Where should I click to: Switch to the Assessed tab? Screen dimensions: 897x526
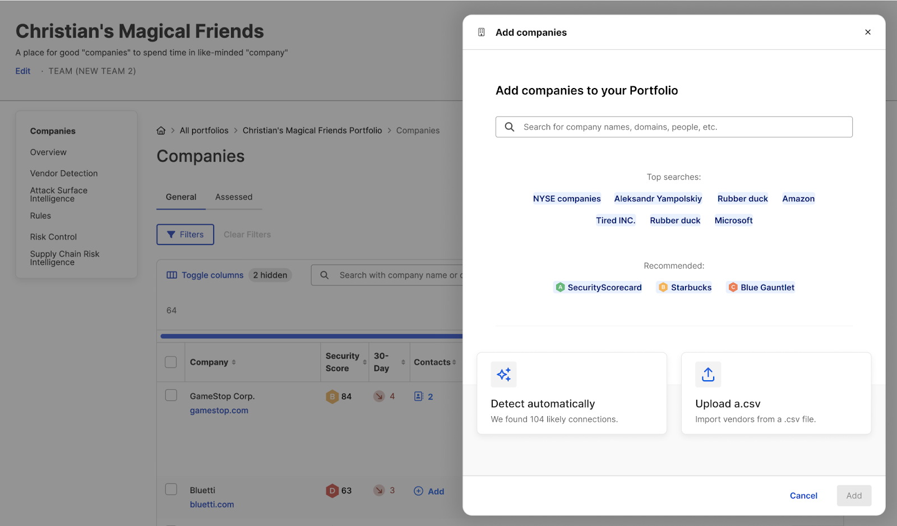(x=234, y=197)
